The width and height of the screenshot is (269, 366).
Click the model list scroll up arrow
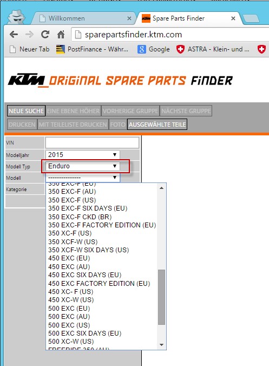pos(161,188)
